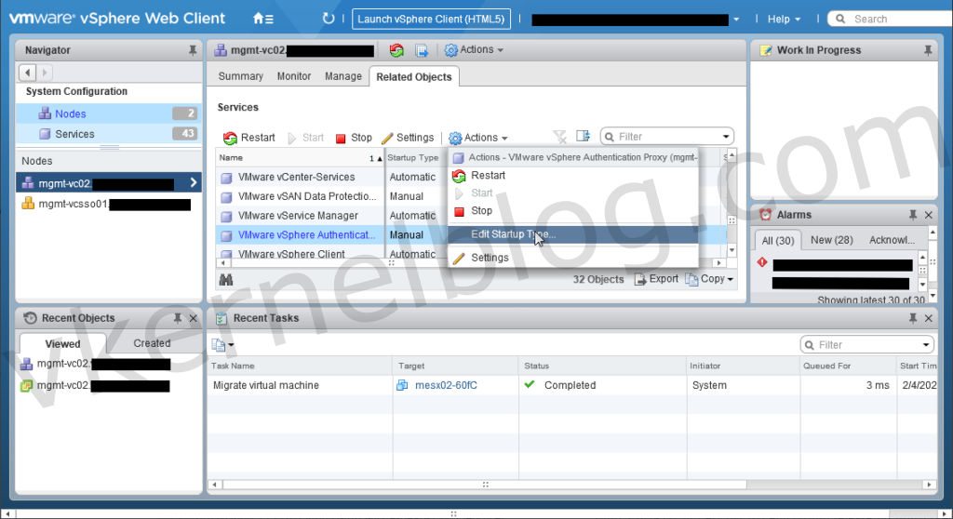The width and height of the screenshot is (953, 519).
Task: Open Recent Tasks filter dropdown arrow
Action: (x=926, y=344)
